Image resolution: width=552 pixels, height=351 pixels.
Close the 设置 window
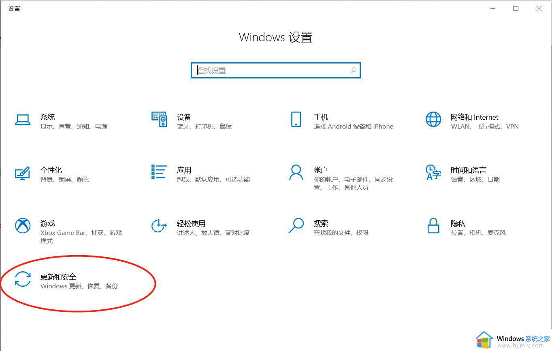click(539, 8)
